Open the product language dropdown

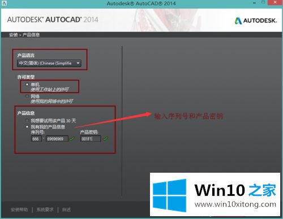(x=49, y=63)
